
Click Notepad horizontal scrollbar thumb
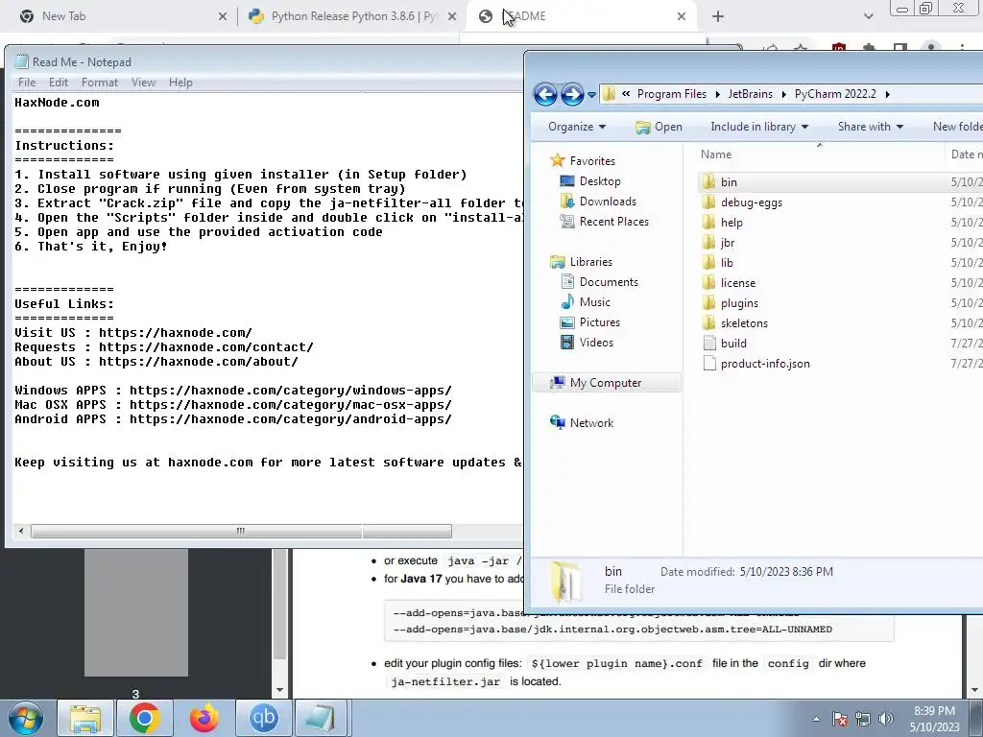click(x=241, y=532)
